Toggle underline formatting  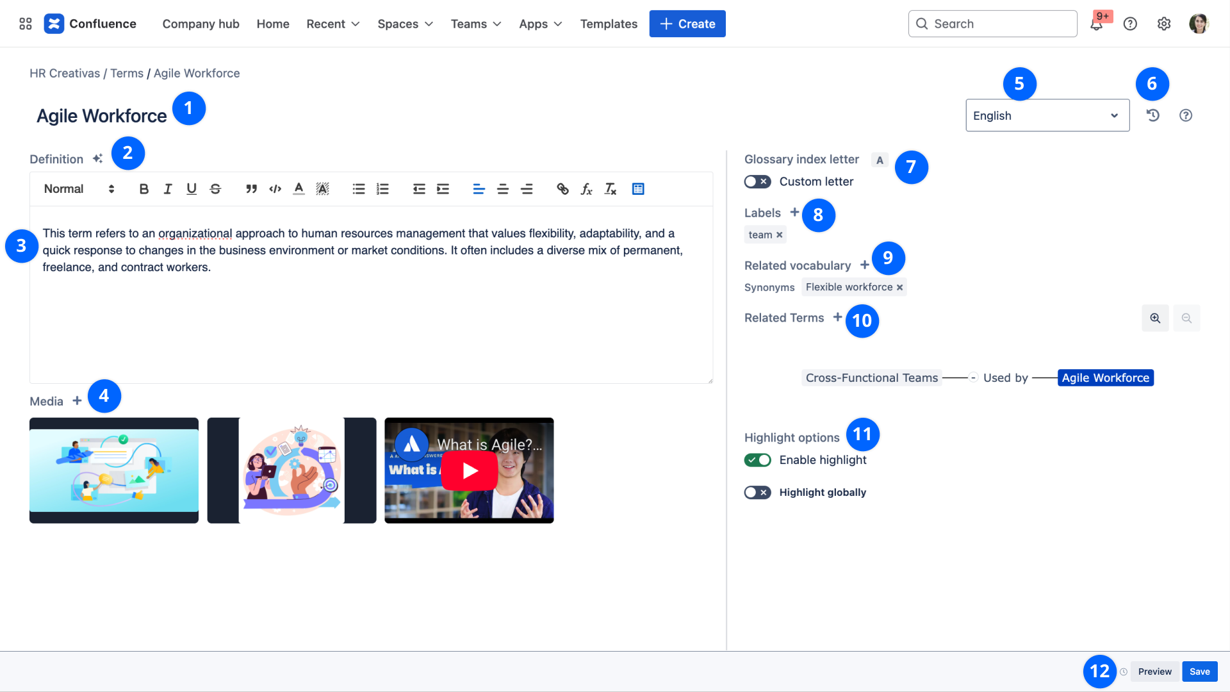[x=192, y=189]
